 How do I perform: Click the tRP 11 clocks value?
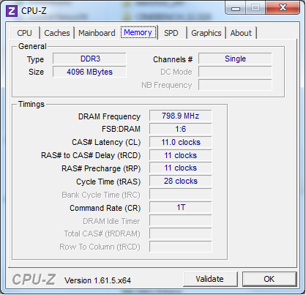tap(181, 168)
